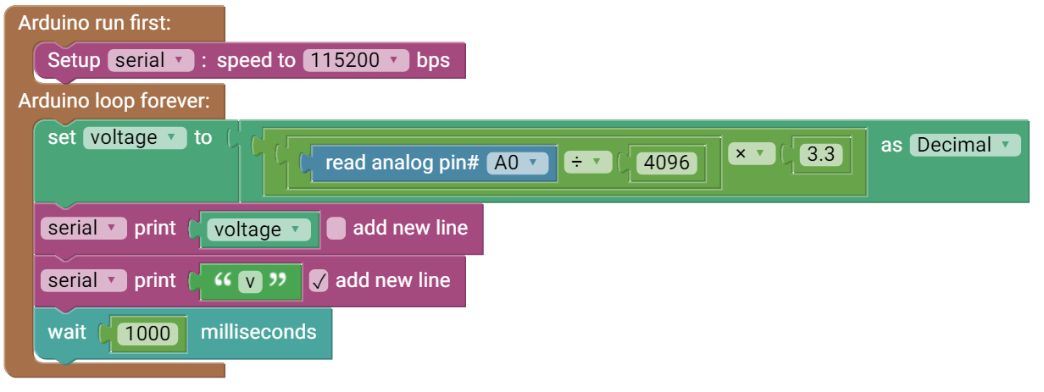The height and width of the screenshot is (392, 1044).
Task: Click the 4096 number field
Action: pyautogui.click(x=669, y=163)
